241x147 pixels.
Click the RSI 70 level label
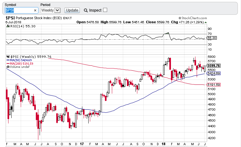pyautogui.click(x=210, y=34)
